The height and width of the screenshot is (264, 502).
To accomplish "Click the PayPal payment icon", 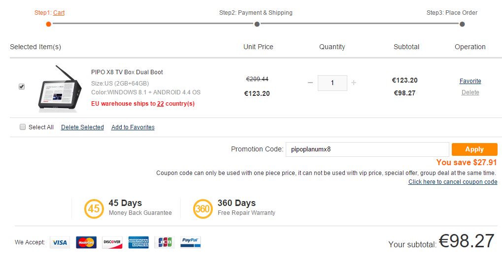I will tap(190, 242).
